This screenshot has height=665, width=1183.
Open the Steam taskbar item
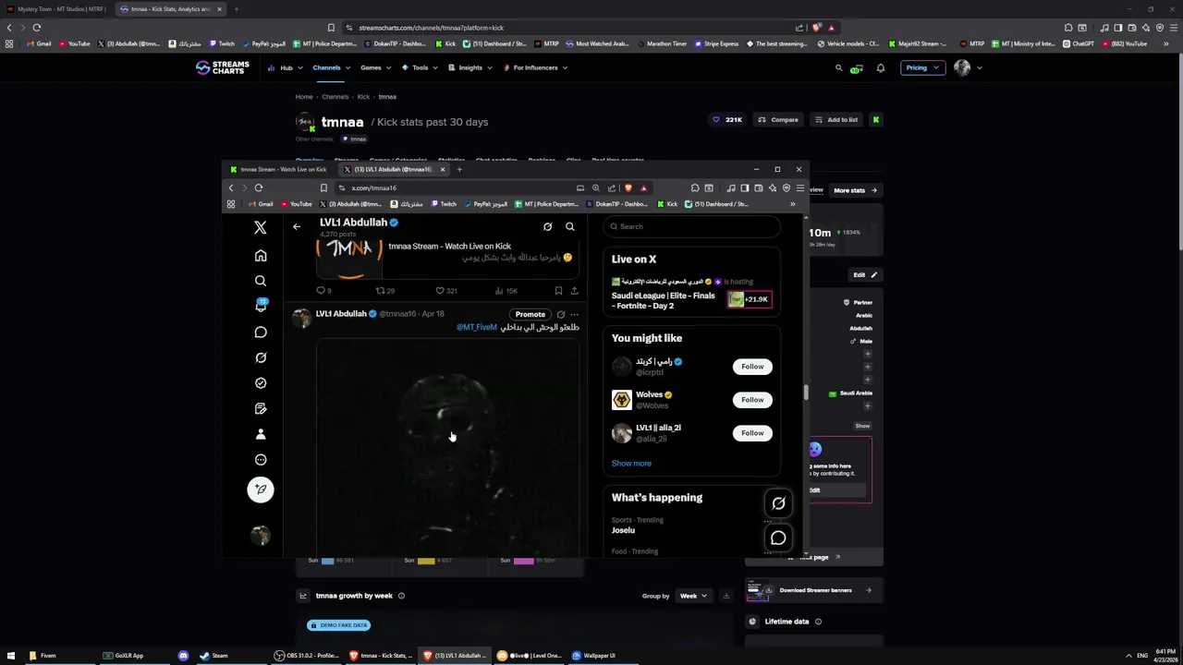pyautogui.click(x=213, y=656)
